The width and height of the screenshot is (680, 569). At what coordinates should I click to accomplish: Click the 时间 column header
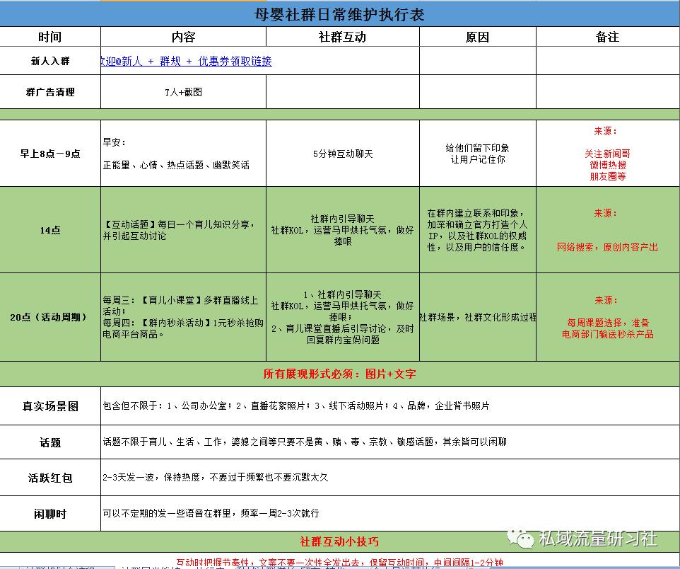pos(49,36)
